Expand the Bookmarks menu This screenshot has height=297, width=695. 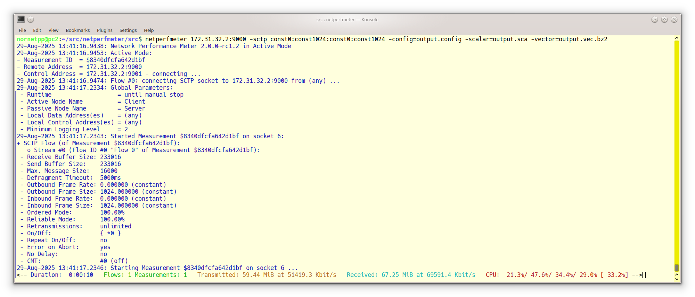pos(77,30)
